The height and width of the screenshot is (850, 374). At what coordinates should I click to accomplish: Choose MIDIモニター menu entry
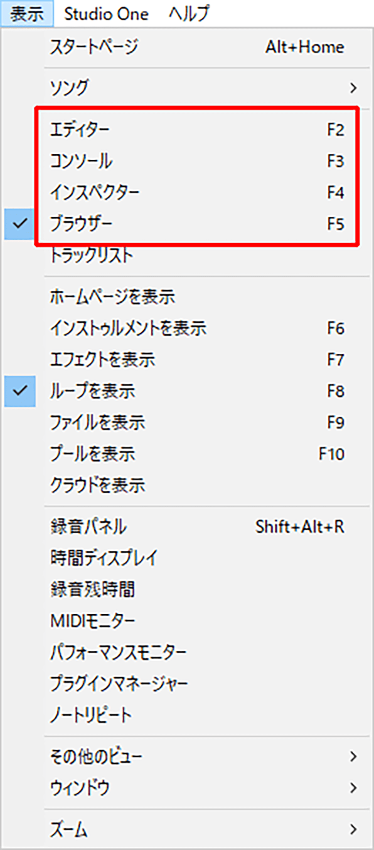coord(187,621)
